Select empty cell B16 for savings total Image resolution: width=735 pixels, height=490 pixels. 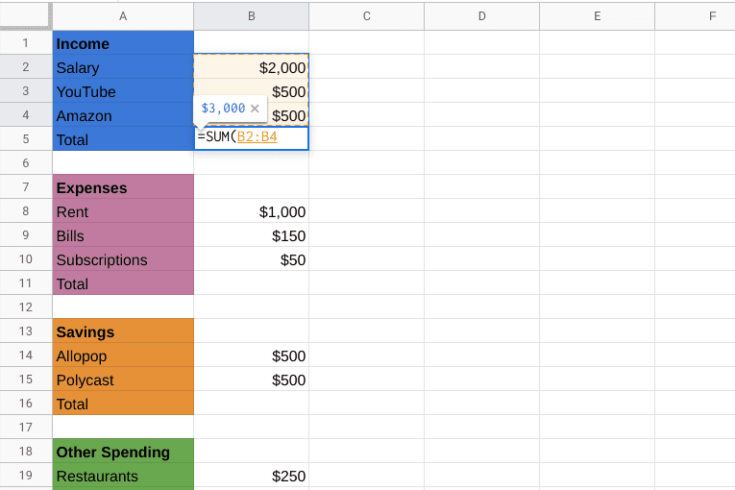252,404
